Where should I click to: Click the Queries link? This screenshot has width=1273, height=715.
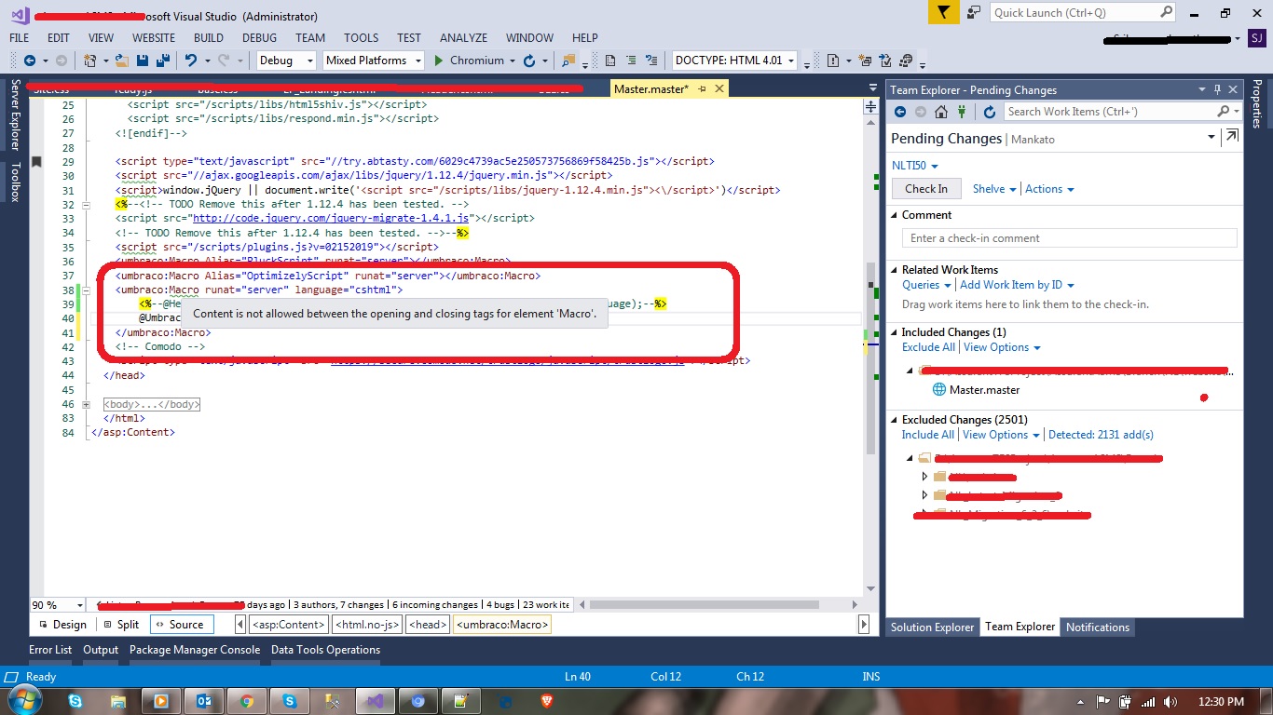coord(921,285)
